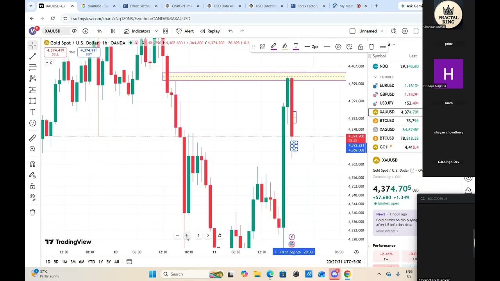The width and height of the screenshot is (500, 281).
Task: Click the SELL price button
Action: 55,52
